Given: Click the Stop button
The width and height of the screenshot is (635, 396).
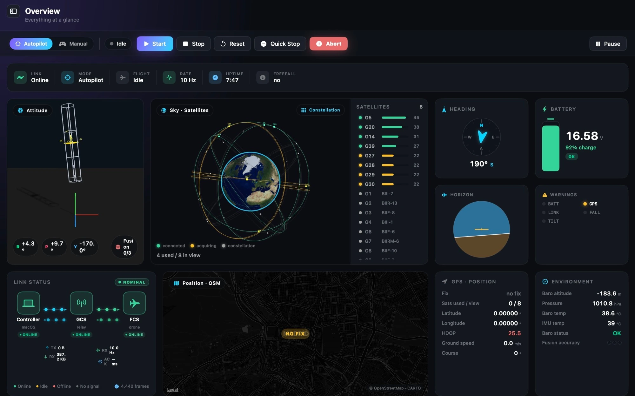Looking at the screenshot, I should tap(193, 44).
